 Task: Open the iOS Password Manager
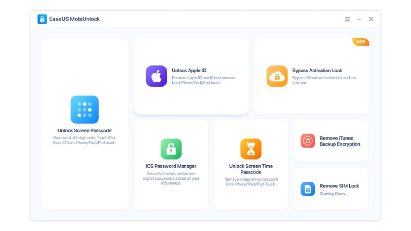click(x=171, y=164)
